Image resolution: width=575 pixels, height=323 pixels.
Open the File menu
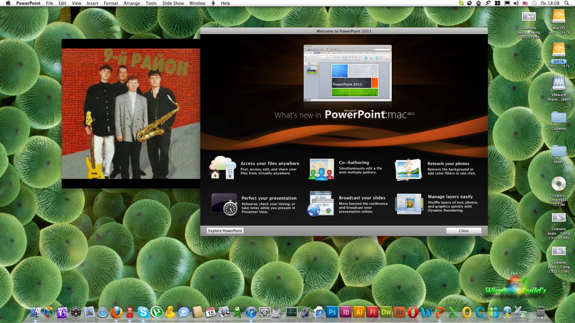pos(50,3)
